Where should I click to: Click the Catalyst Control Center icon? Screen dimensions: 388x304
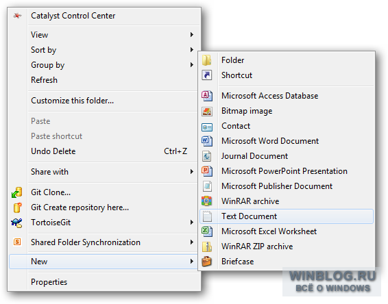pyautogui.click(x=17, y=16)
